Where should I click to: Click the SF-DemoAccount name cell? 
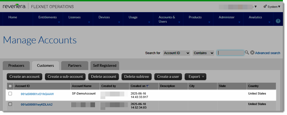coord(84,93)
